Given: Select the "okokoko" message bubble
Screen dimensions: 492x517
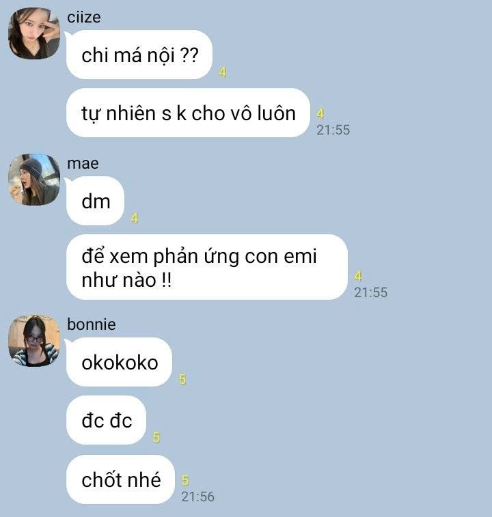Looking at the screenshot, I should (119, 362).
